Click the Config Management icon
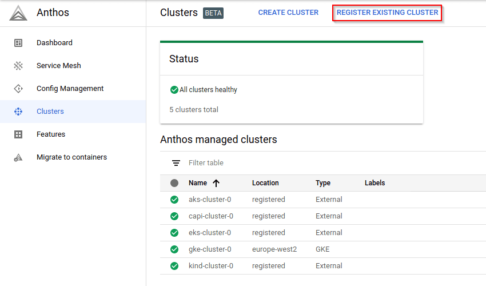Screen dimensions: 486x286 click(18, 89)
